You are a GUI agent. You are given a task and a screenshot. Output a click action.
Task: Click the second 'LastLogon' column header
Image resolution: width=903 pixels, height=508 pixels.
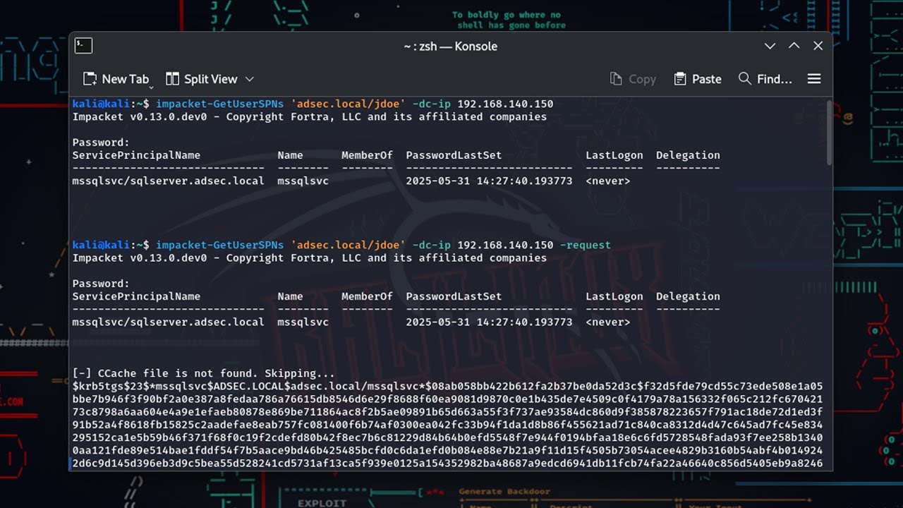614,296
